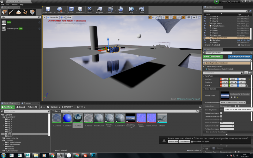Select scale gizmo tool in viewport
Screen dimensions: 253x158
click(x=156, y=17)
